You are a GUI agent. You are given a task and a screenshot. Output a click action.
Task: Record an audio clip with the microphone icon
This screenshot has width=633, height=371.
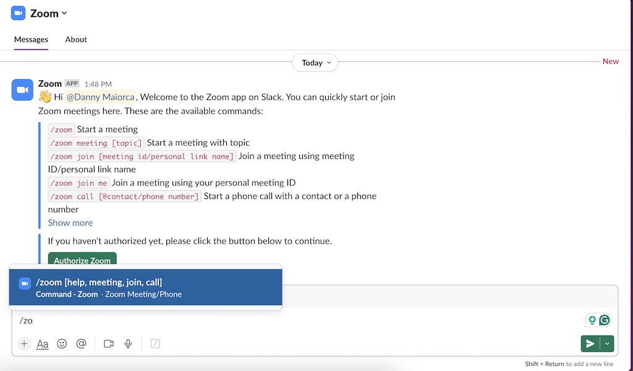pos(128,343)
